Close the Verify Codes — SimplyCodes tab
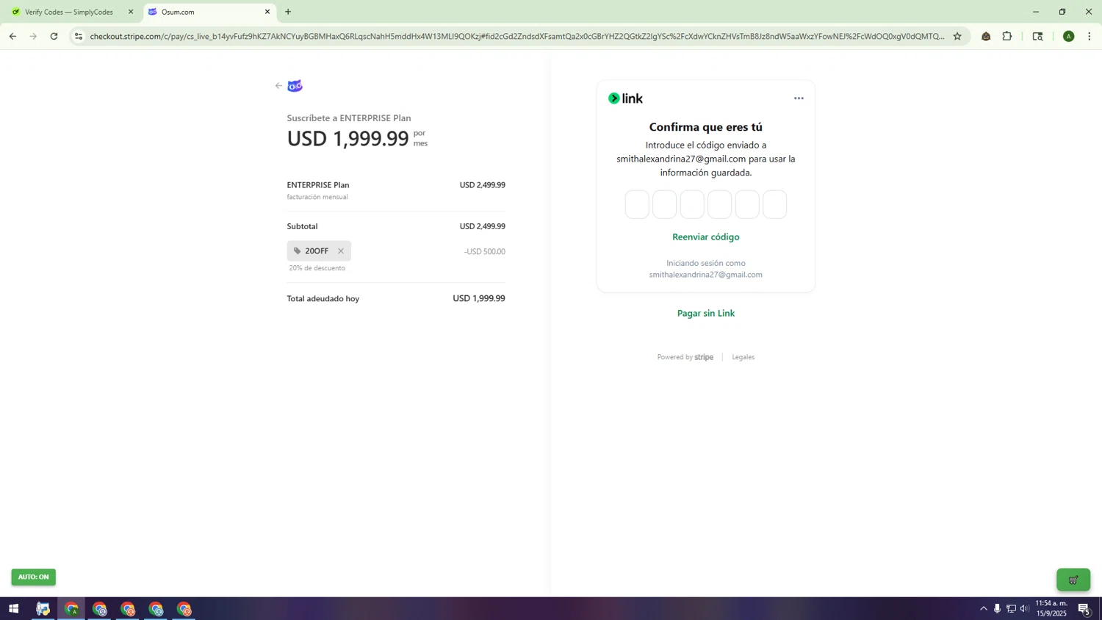 pos(131,12)
